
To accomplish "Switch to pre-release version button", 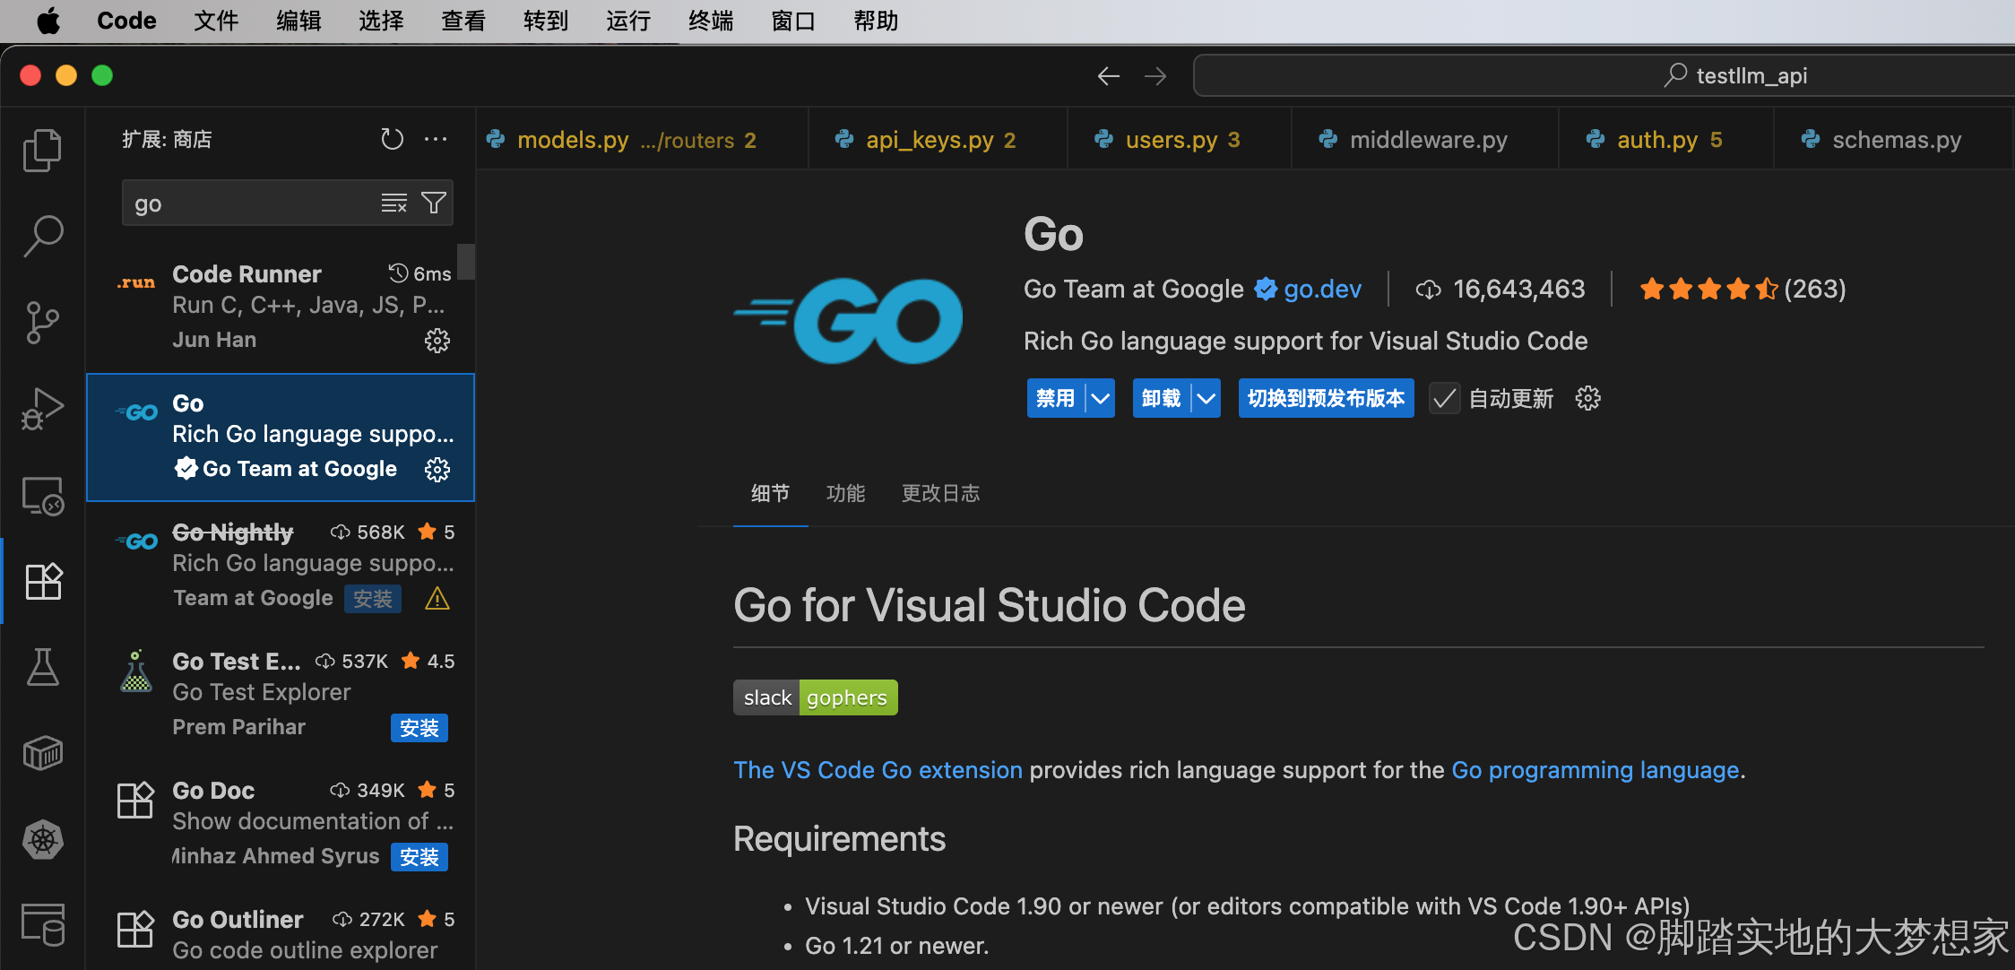I will coord(1326,398).
